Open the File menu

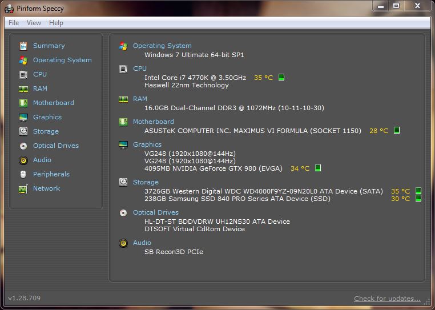(x=14, y=23)
